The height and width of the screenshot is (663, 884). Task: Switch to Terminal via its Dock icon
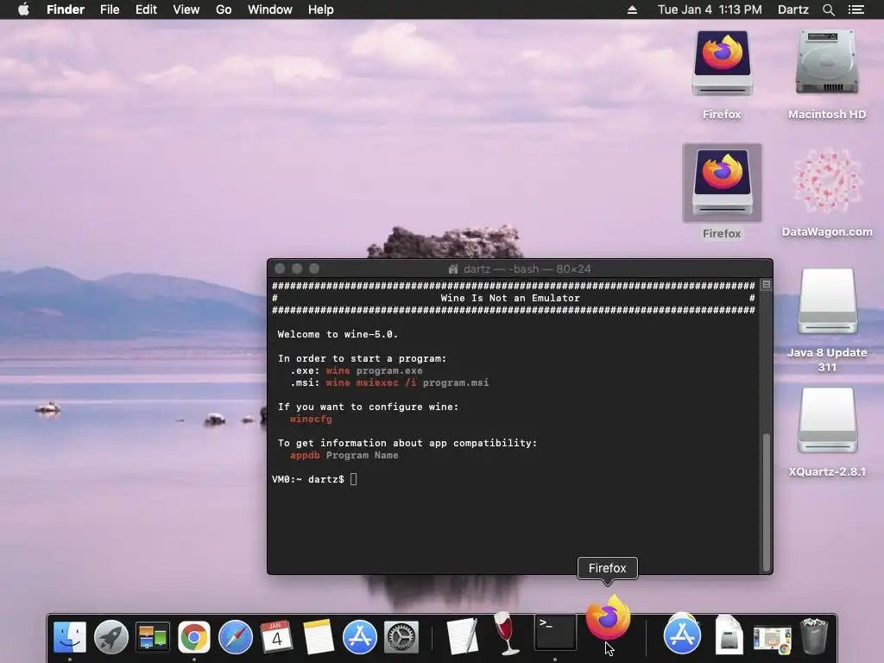click(x=555, y=632)
